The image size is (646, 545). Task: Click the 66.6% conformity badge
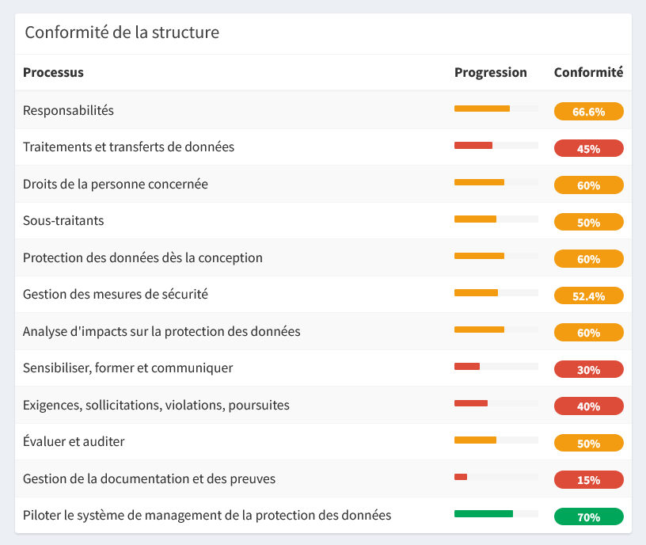coord(588,112)
